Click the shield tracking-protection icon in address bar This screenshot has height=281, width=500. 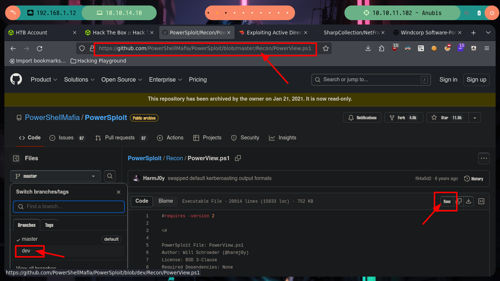82,48
